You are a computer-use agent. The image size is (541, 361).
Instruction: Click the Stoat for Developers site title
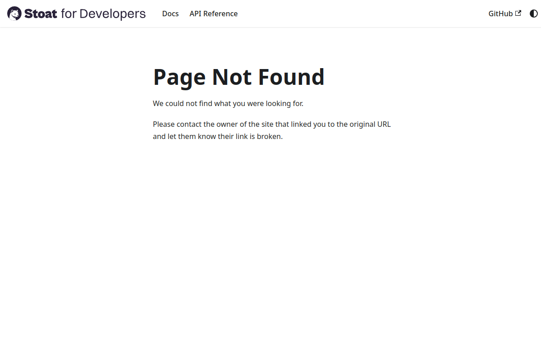coord(85,14)
